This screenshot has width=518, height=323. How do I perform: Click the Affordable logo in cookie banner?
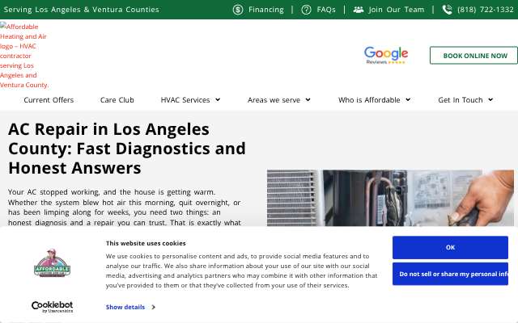52,262
